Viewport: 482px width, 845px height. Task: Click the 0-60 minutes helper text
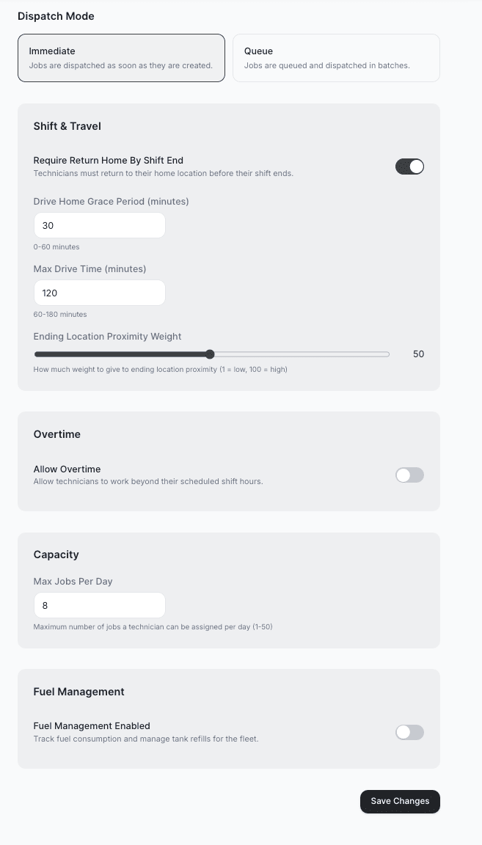pos(56,247)
